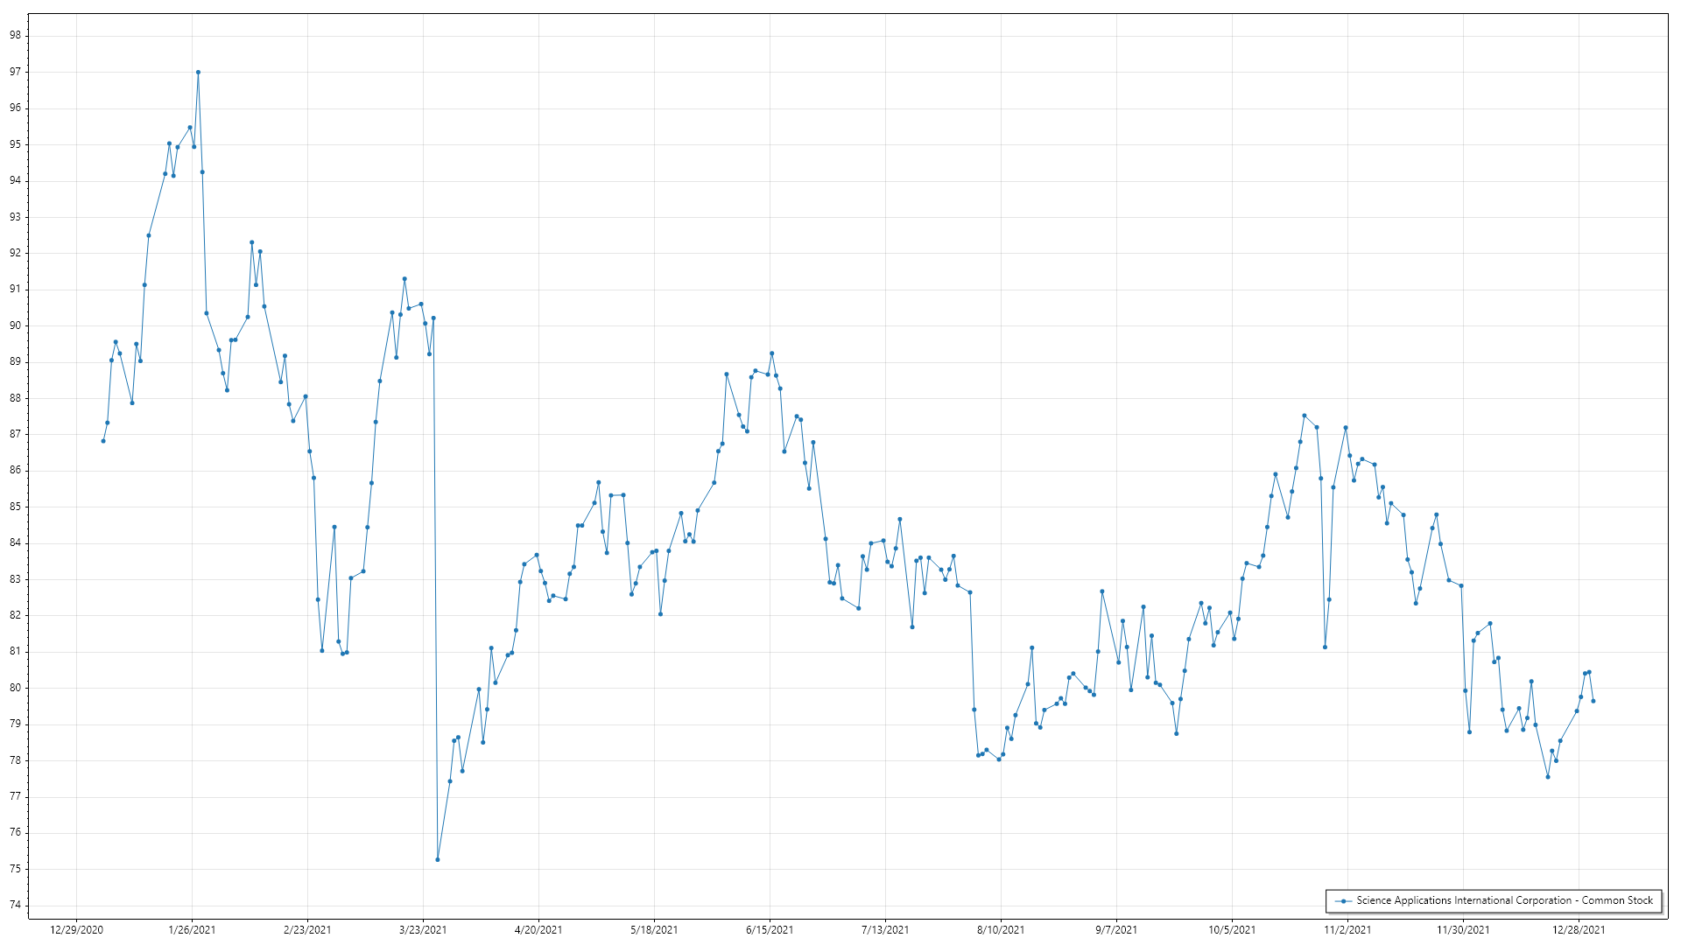Screen dimensions: 1681x945
Task: Click the 74 y-axis value label
Action: [16, 905]
